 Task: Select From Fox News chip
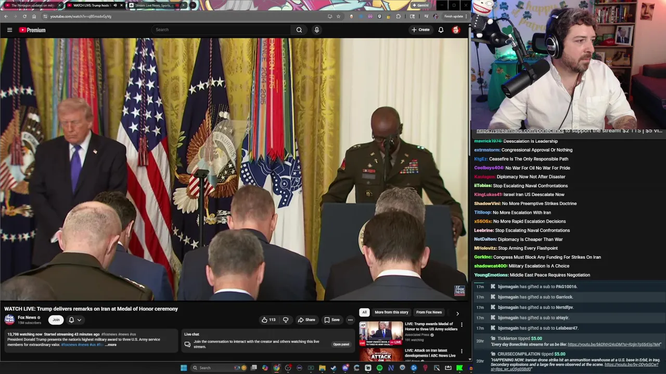429,312
